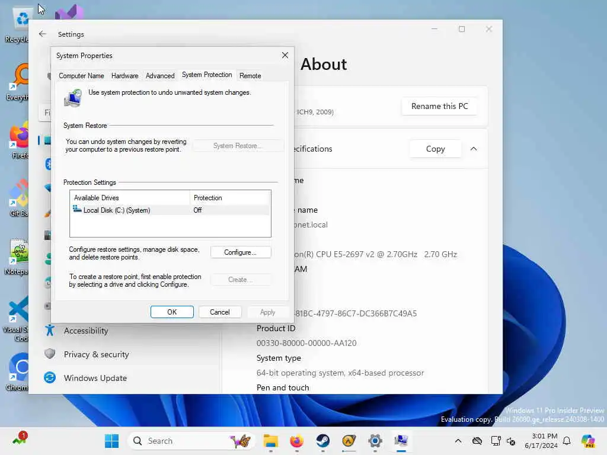Click the taskbar Search box
This screenshot has width=607, height=455.
191,441
